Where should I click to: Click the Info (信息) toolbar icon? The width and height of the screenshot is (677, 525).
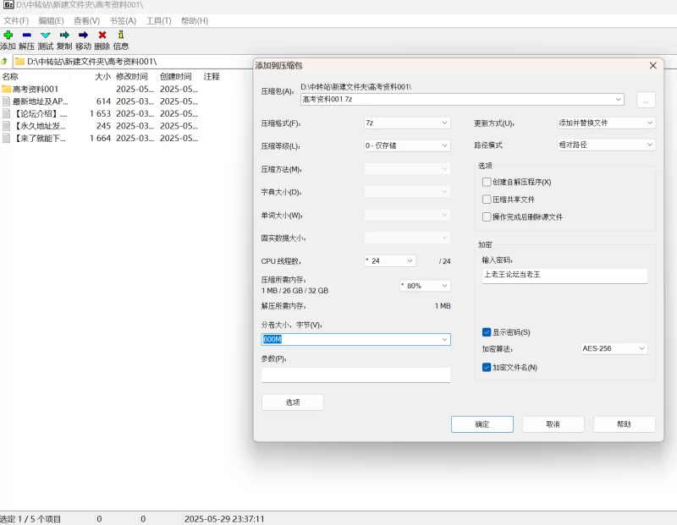(121, 36)
